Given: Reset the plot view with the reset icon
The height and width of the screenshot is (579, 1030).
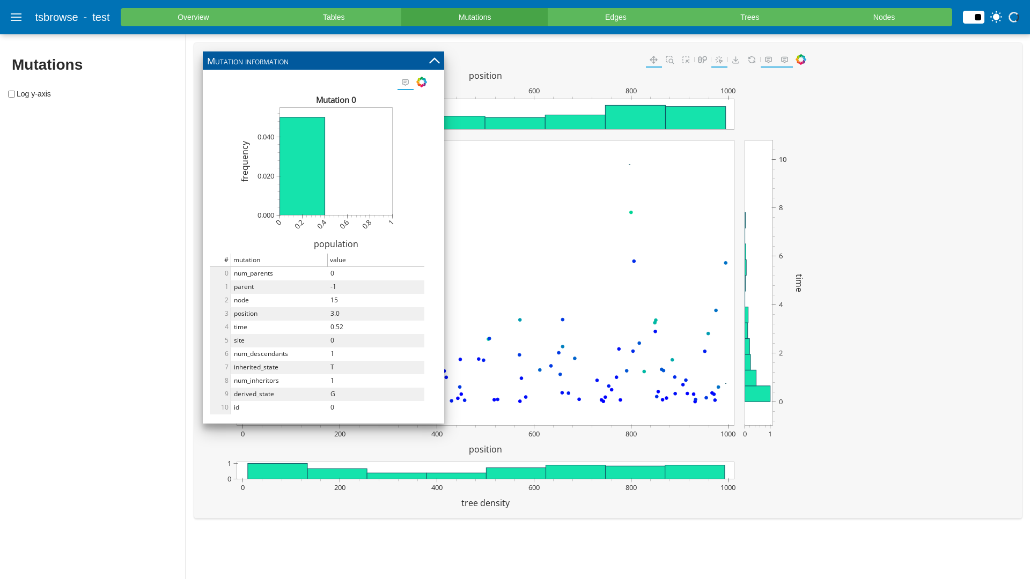Looking at the screenshot, I should point(752,60).
